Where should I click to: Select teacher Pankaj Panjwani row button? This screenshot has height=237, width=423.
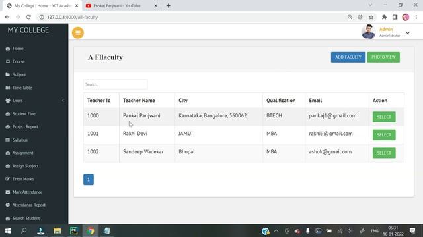click(384, 117)
